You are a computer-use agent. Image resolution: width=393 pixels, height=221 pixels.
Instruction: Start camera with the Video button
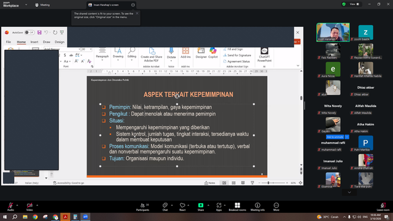click(29, 207)
